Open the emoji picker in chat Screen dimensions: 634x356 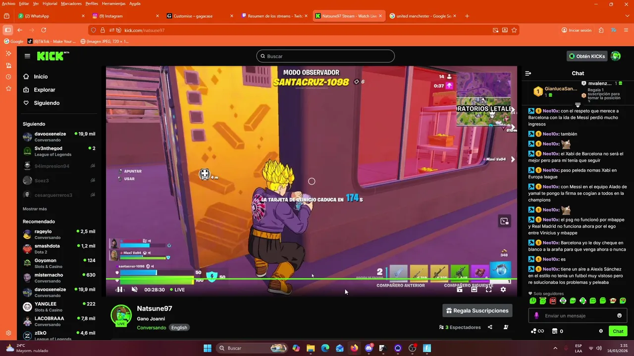619,315
